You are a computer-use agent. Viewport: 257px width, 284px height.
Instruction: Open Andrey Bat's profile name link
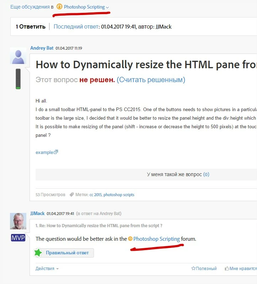(42, 48)
